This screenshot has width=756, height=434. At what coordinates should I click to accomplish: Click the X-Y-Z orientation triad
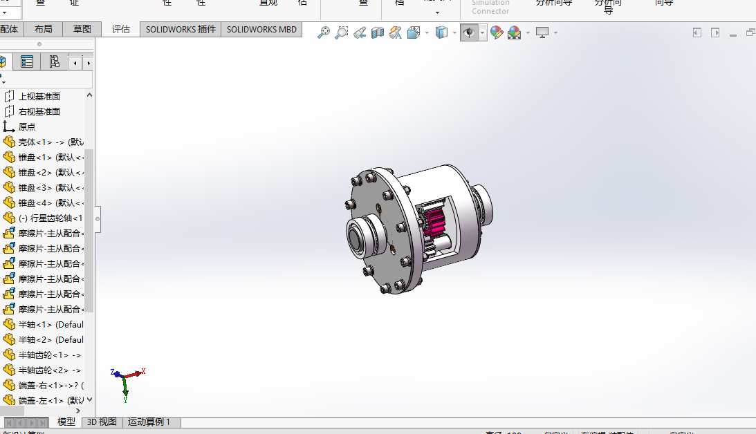127,384
